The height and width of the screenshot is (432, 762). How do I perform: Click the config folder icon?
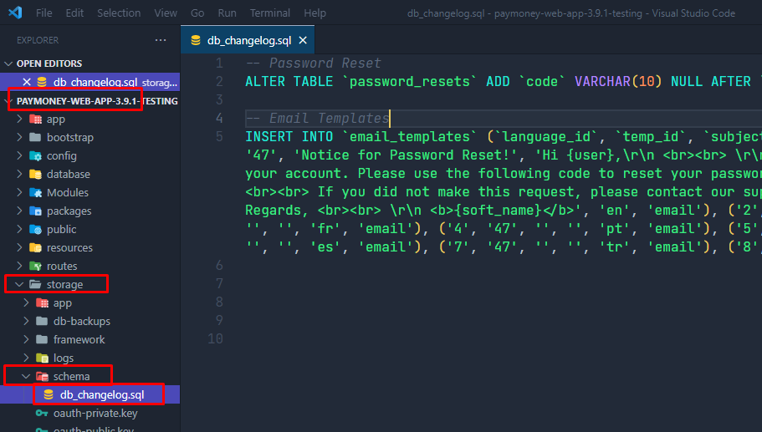tap(35, 155)
